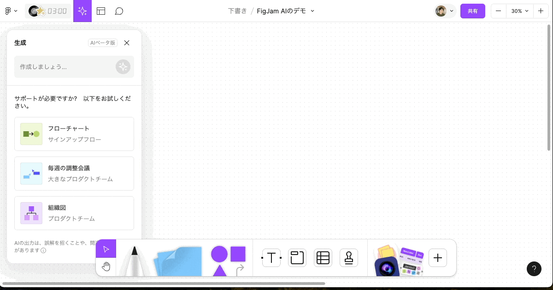Image resolution: width=553 pixels, height=290 pixels.
Task: Click the 作成しましょう AI prompt field
Action: pyautogui.click(x=65, y=67)
